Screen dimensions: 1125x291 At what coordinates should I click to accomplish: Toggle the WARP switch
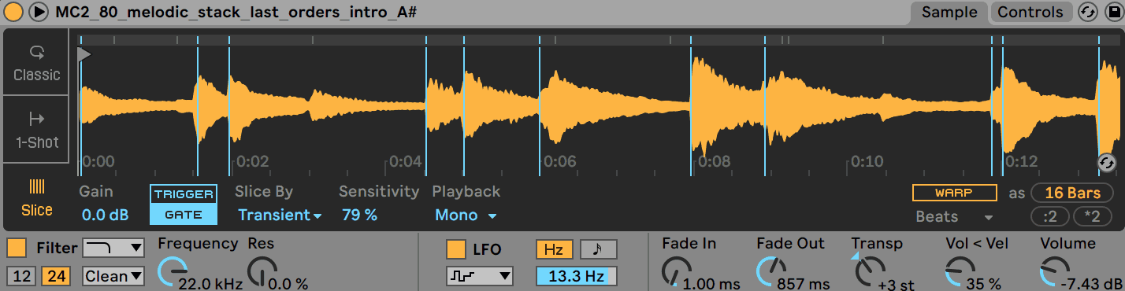click(954, 193)
